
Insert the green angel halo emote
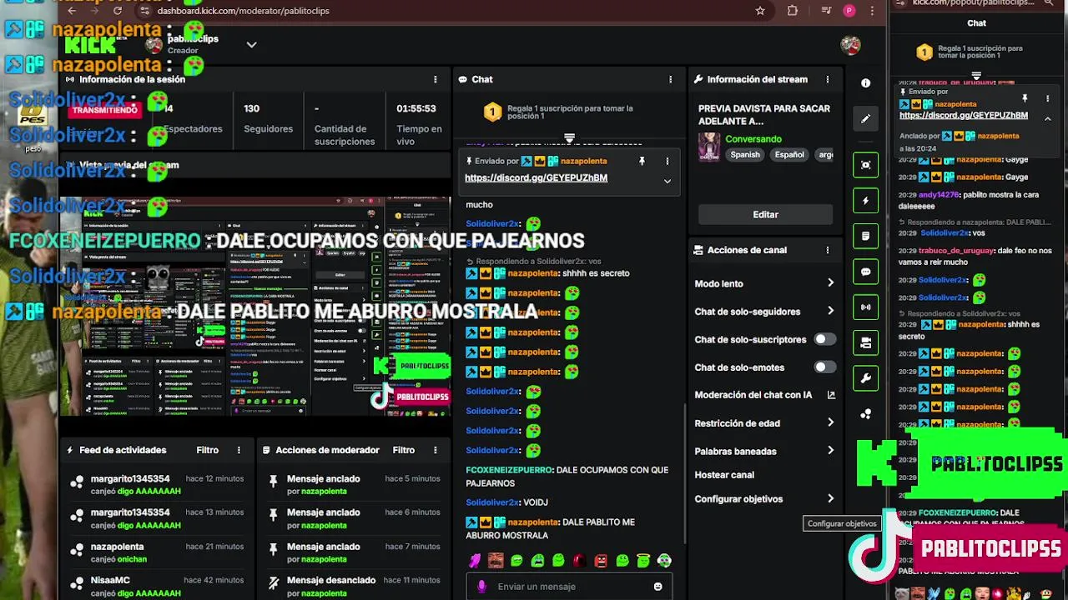click(x=643, y=561)
